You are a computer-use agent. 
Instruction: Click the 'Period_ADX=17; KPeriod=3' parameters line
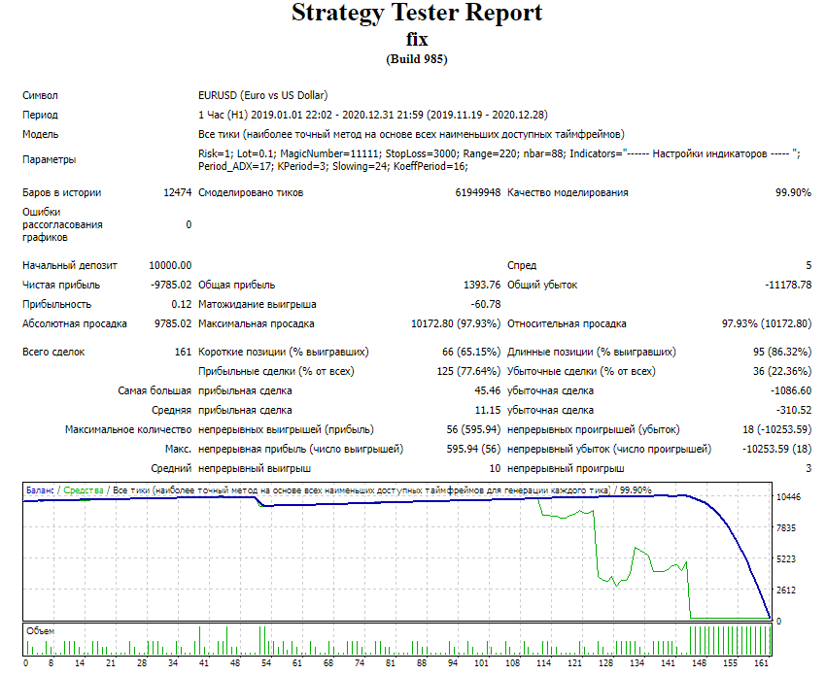(333, 166)
